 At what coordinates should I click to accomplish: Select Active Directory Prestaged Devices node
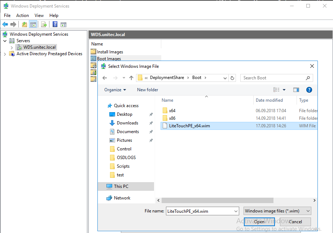point(49,54)
